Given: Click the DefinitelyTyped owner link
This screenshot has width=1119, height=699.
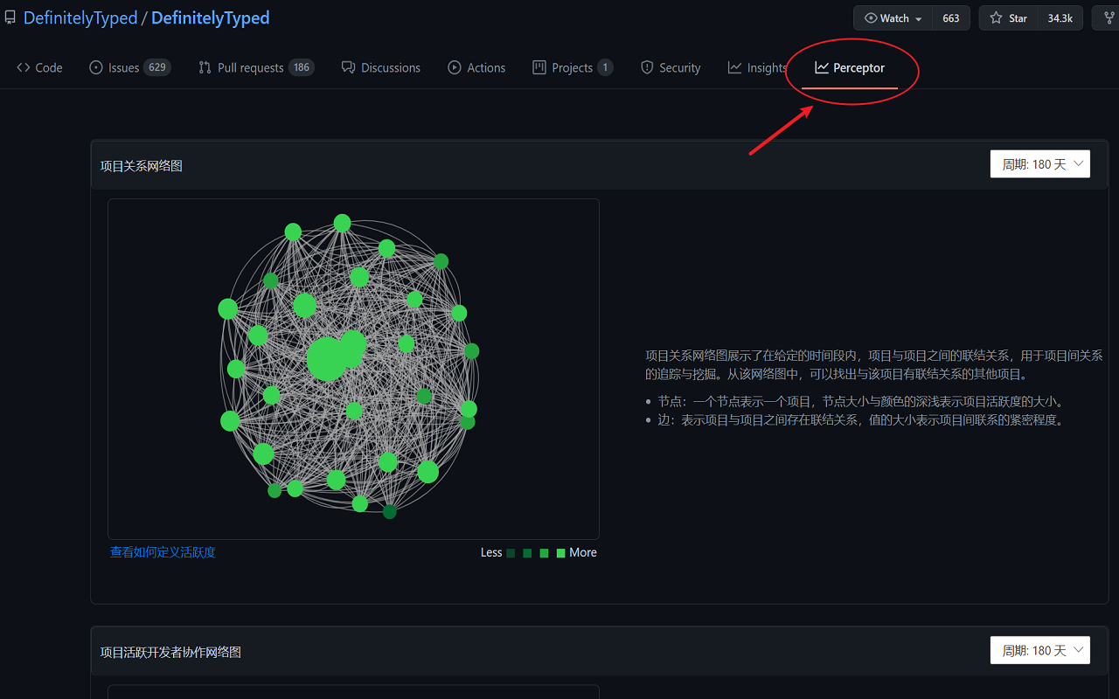Looking at the screenshot, I should click(80, 18).
